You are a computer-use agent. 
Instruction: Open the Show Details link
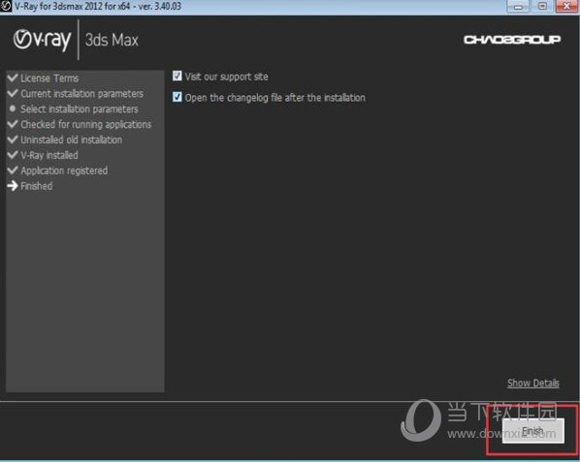click(x=533, y=383)
